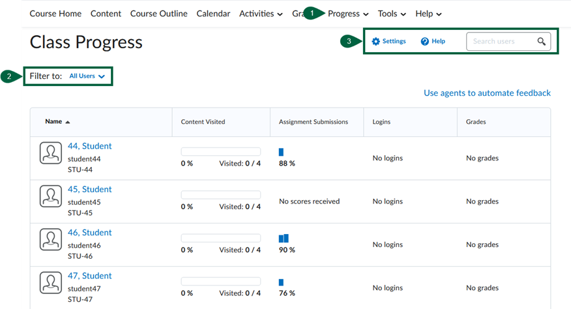Sort by the Name column header
This screenshot has width=571, height=309.
pyautogui.click(x=53, y=122)
